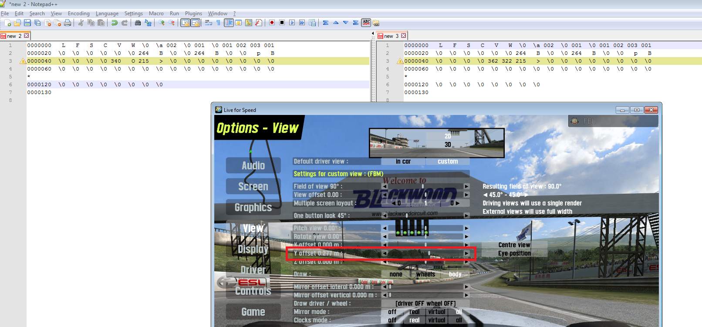Play back the recorded macro icon

(x=292, y=23)
